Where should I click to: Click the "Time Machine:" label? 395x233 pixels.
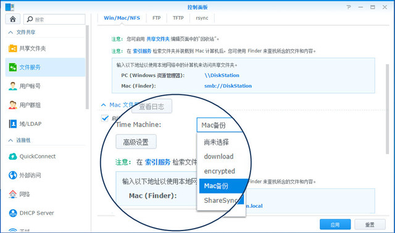(x=138, y=125)
